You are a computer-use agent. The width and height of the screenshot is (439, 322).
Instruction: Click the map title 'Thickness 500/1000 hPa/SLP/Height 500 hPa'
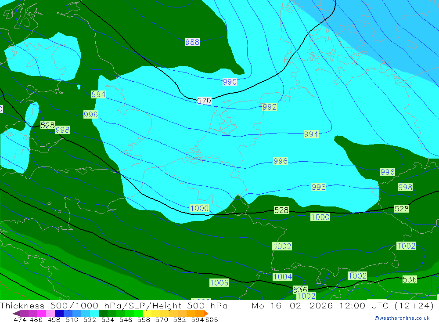click(x=114, y=305)
